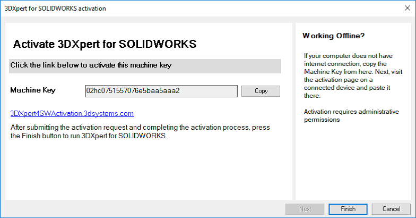Click inside the Machine Key text field
The height and width of the screenshot is (218, 416).
161,91
